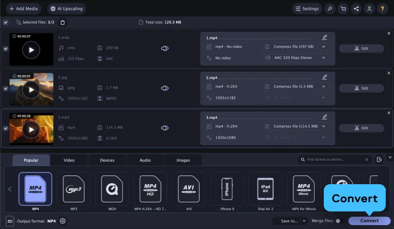Switch to the Devices tab
This screenshot has width=394, height=229.
point(107,160)
